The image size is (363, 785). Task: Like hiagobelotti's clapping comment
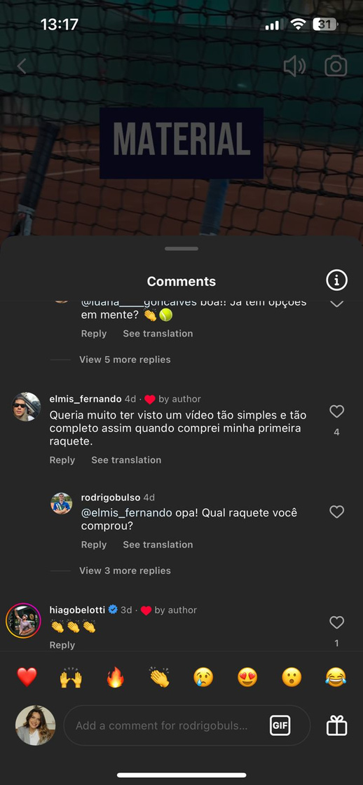click(336, 622)
